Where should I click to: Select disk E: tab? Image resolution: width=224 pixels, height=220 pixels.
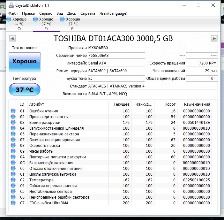tap(46, 24)
